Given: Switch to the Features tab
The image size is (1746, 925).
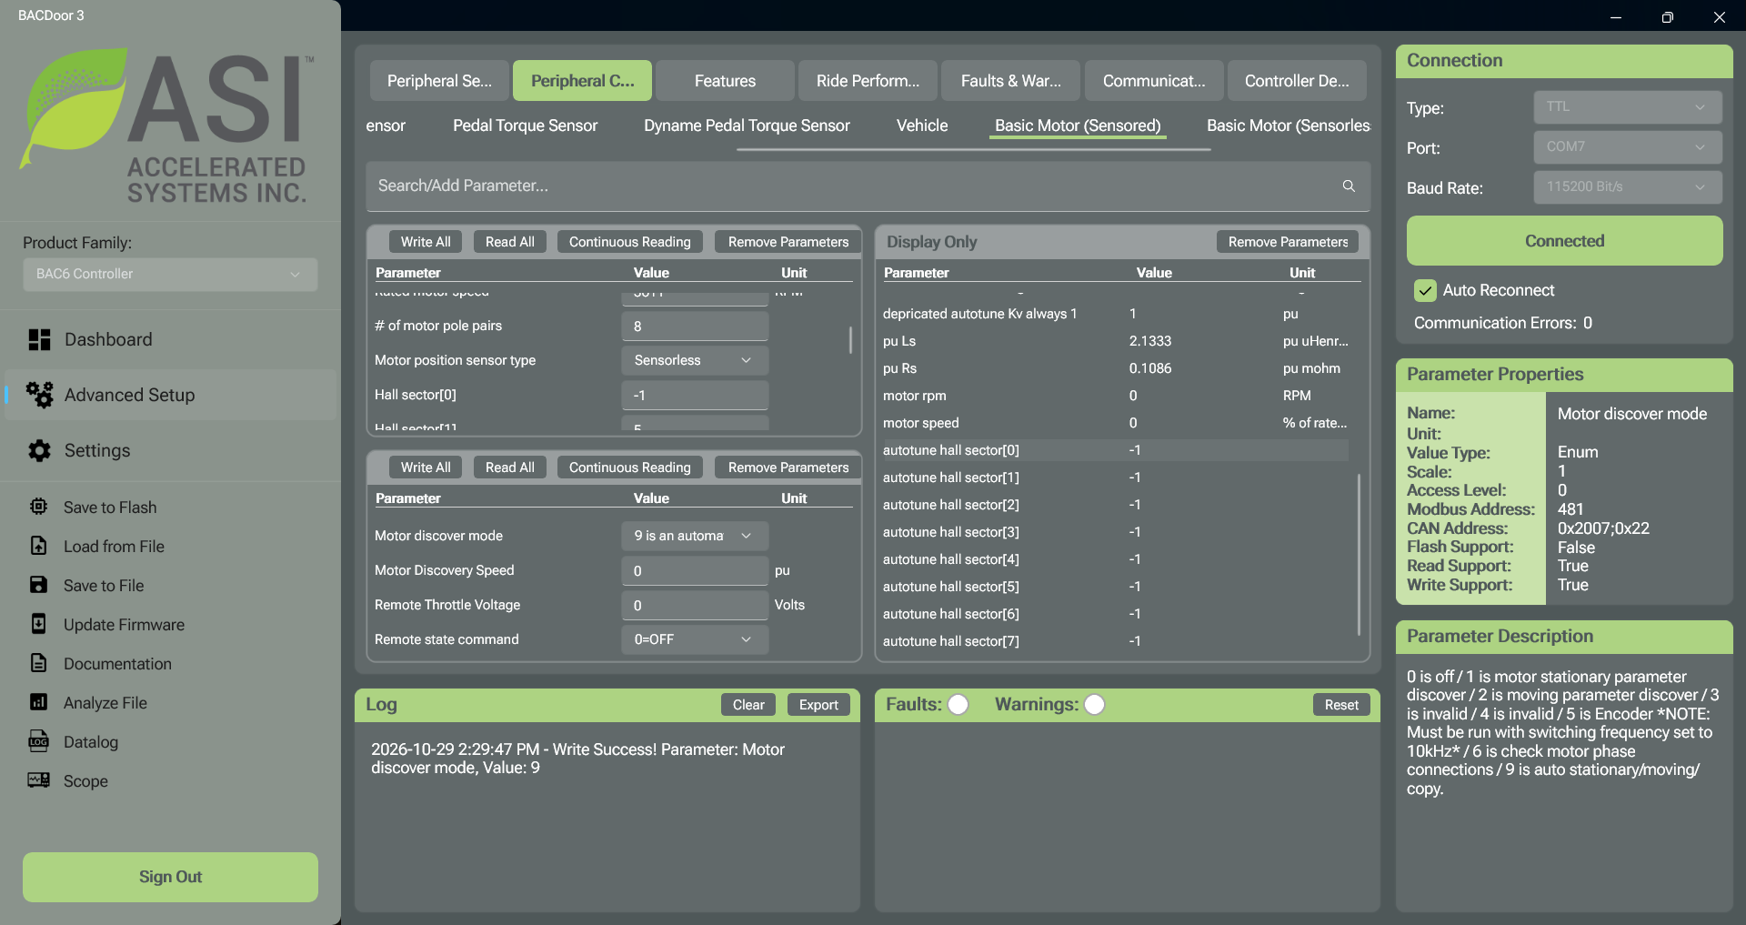Looking at the screenshot, I should coord(725,81).
